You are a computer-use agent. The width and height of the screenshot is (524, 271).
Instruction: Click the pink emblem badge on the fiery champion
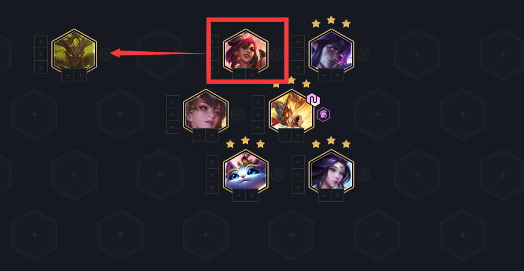(x=313, y=99)
